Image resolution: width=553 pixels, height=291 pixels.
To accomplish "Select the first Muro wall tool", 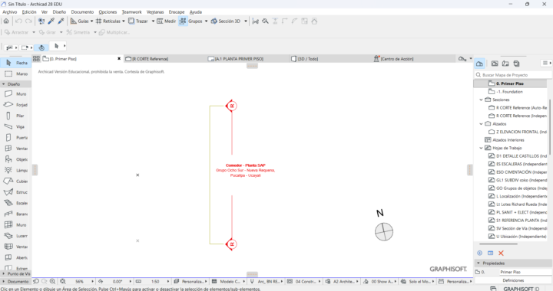I will 15,94.
